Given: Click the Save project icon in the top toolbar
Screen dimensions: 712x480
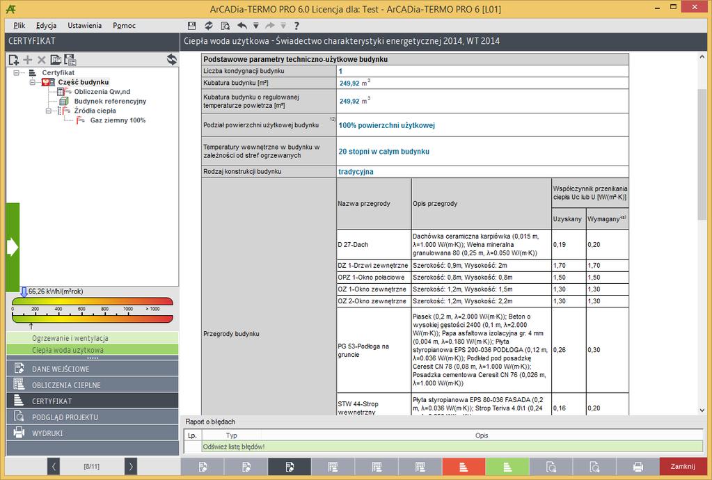Looking at the screenshot, I should (191, 26).
